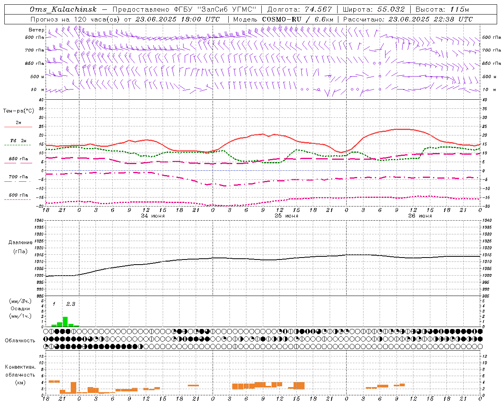Click the (мм/3ч.) precipitation unit label
Image resolution: width=503 pixels, height=402 pixels.
point(20,301)
